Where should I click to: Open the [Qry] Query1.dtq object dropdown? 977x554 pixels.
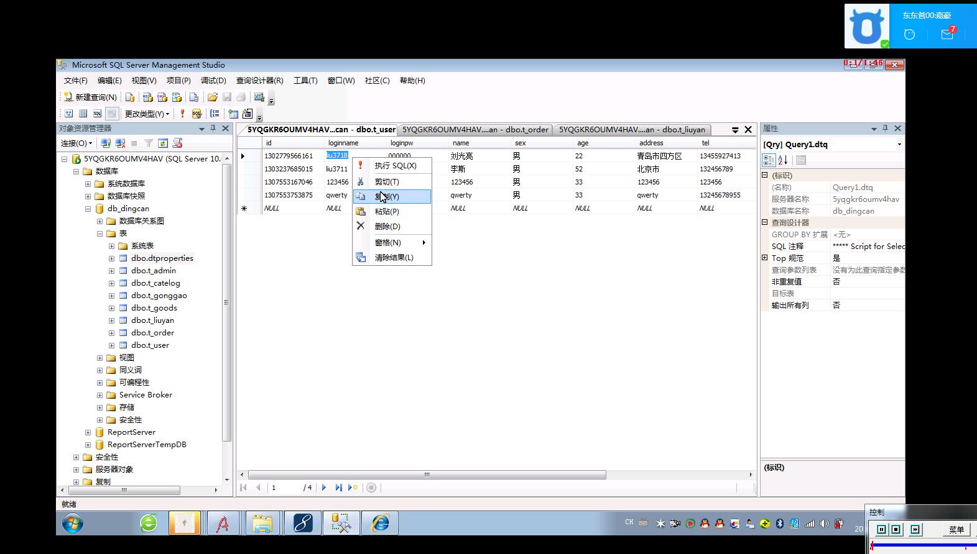tap(899, 144)
